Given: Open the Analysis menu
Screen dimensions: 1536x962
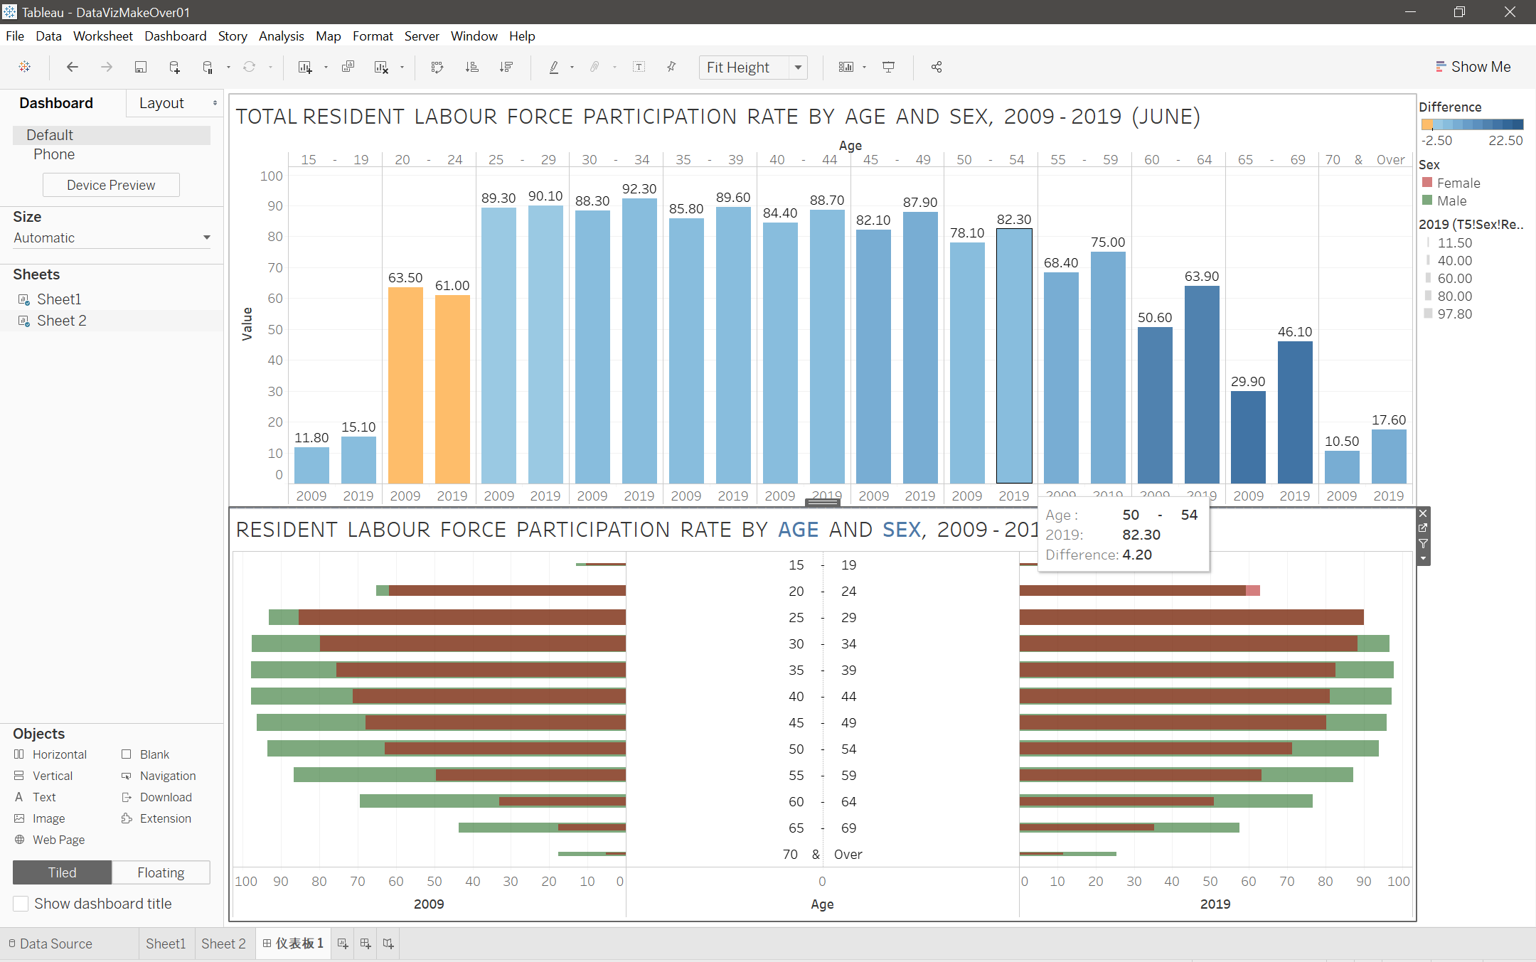Looking at the screenshot, I should coord(281,36).
